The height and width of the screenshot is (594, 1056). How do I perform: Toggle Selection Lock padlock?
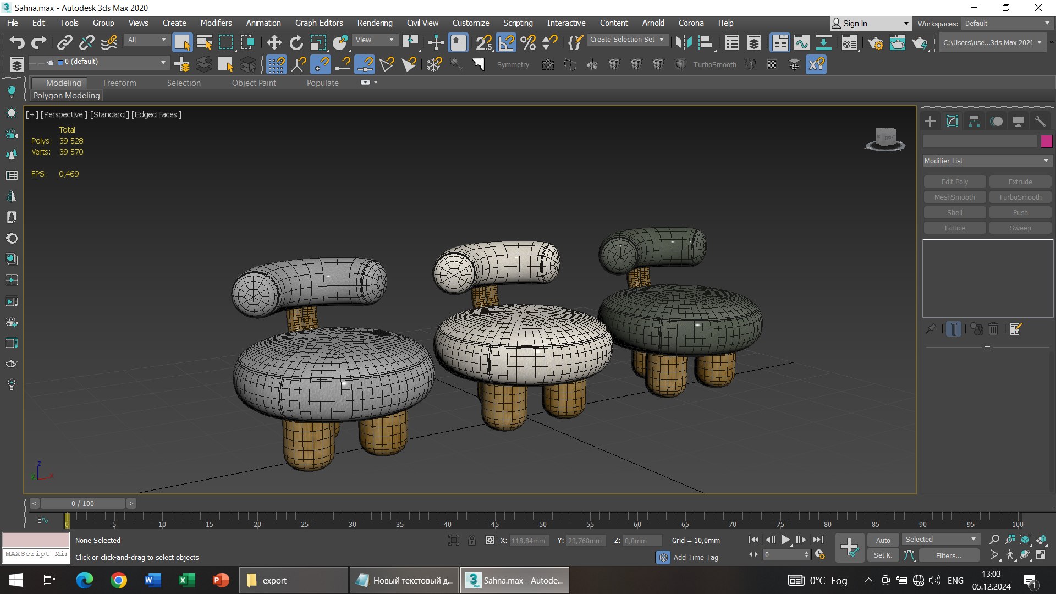472,541
